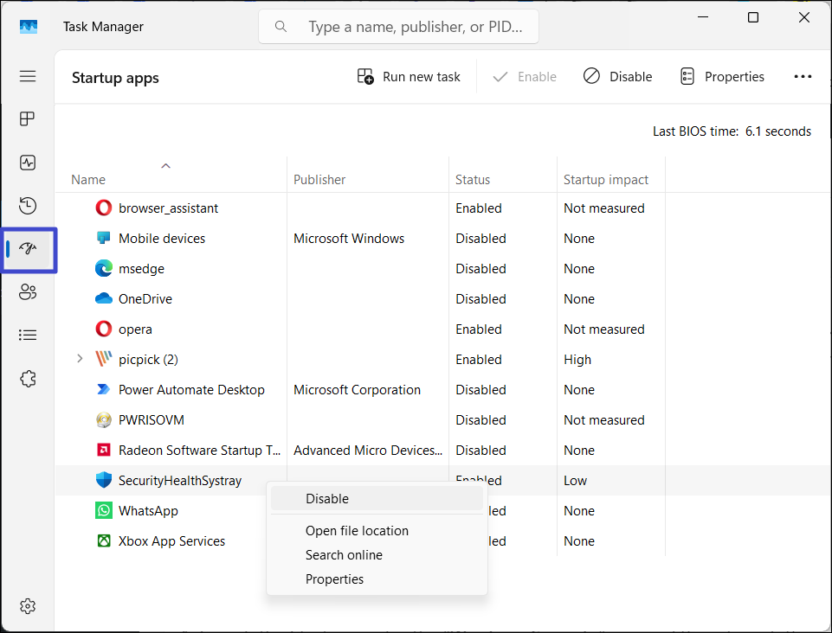Select the Startup apps sidebar icon
The height and width of the screenshot is (633, 832).
[x=28, y=249]
